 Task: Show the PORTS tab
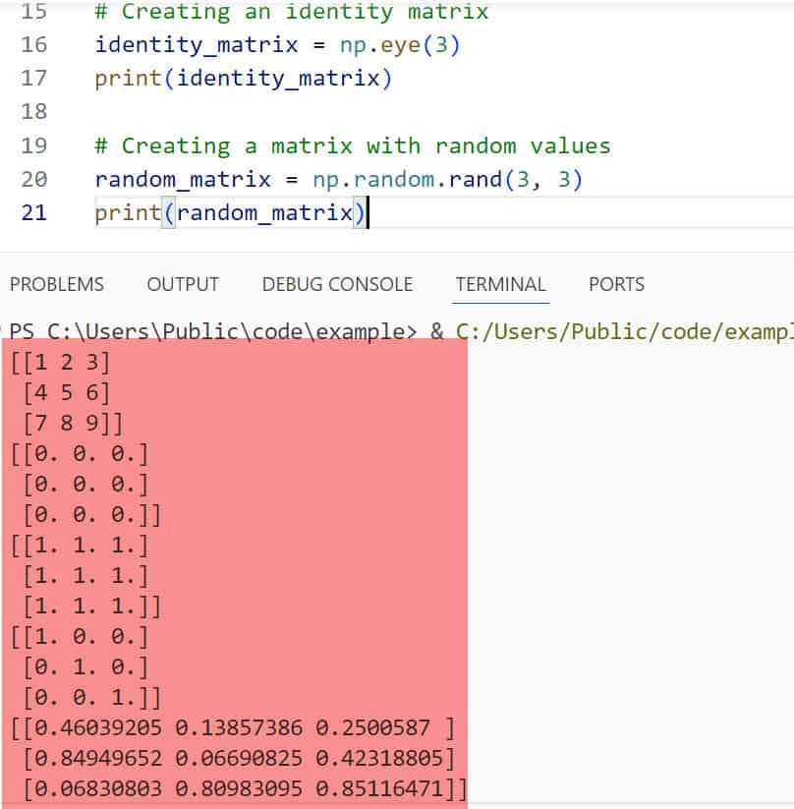coord(616,284)
